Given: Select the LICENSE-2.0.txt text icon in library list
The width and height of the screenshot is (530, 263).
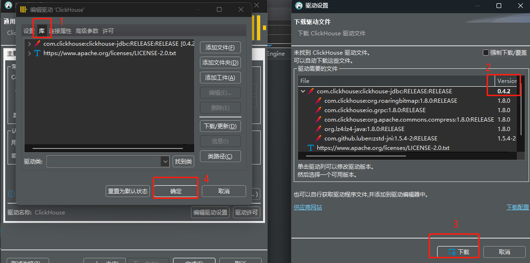Looking at the screenshot, I should pos(37,53).
